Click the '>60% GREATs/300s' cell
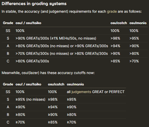The width and height of the screenshot is (149, 127). 32,61
